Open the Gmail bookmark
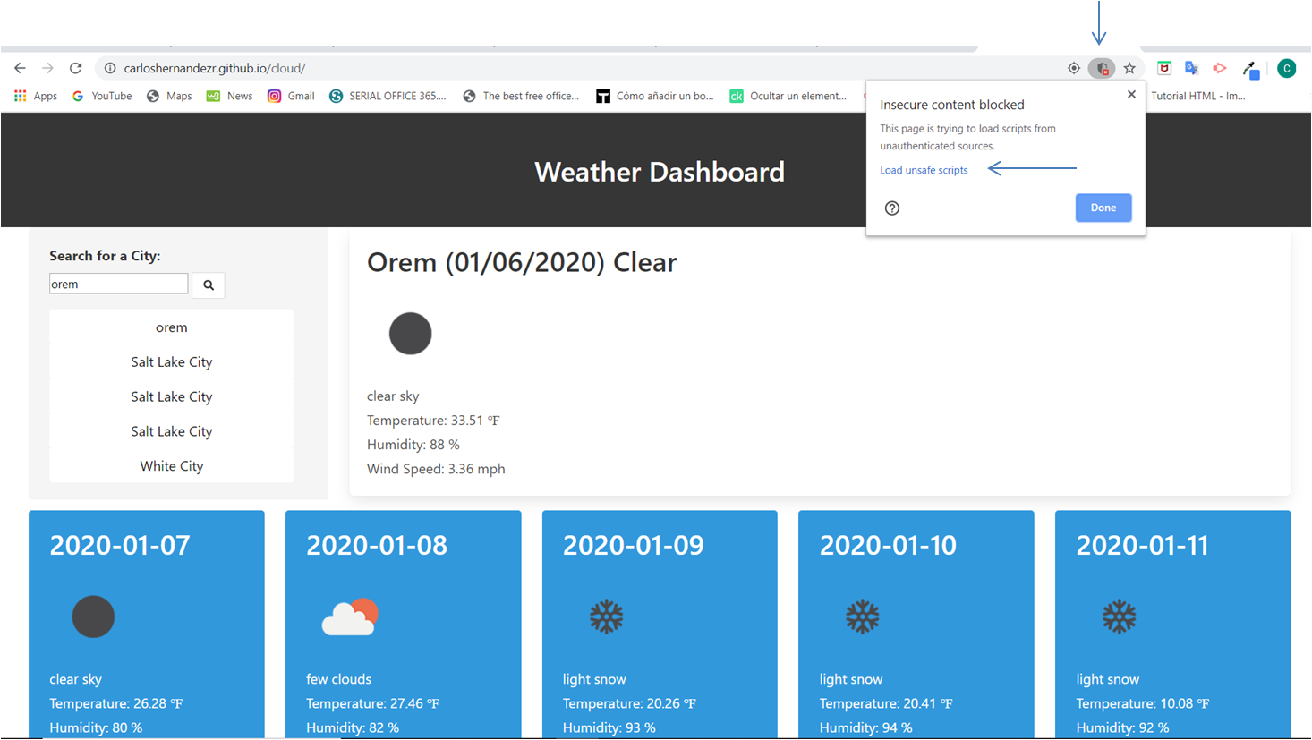Image resolution: width=1312 pixels, height=740 pixels. point(291,96)
